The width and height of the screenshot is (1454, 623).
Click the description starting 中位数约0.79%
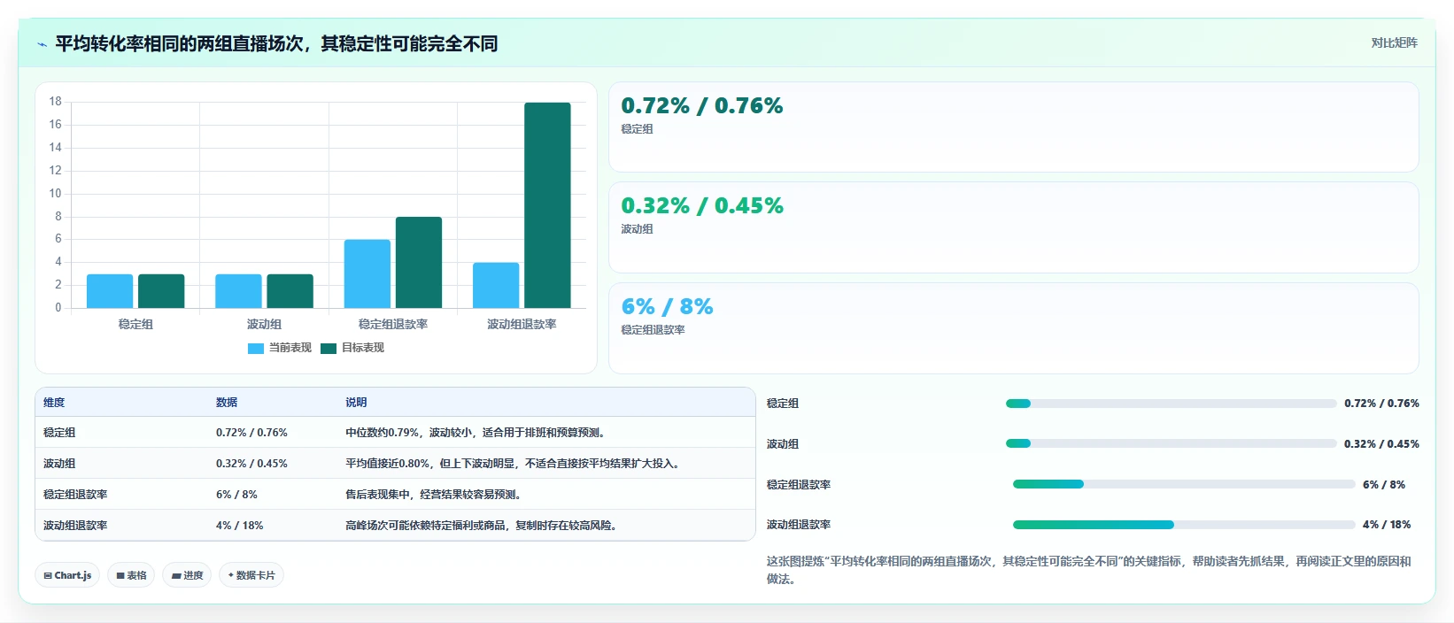coord(476,433)
